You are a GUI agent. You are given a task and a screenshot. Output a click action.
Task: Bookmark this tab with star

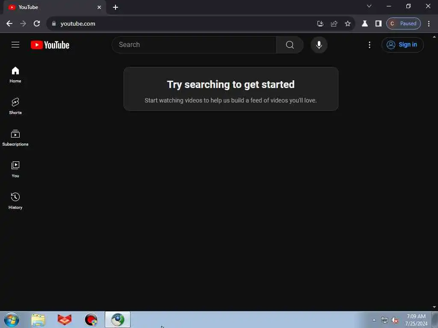coord(347,24)
